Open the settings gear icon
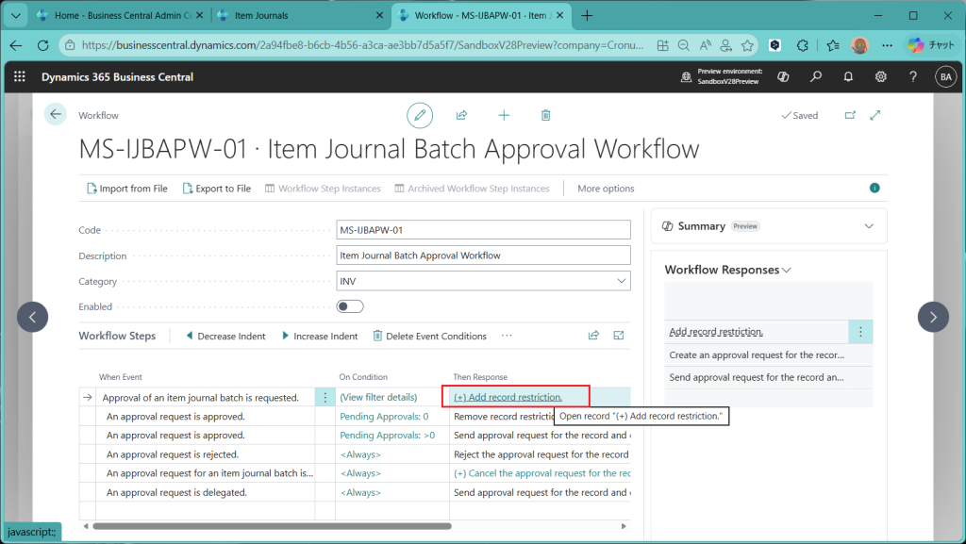966x544 pixels. click(880, 77)
